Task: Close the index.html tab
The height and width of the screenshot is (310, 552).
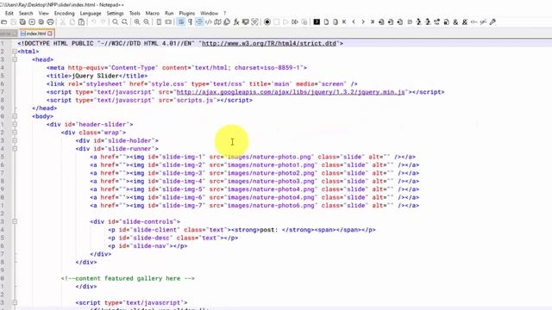Action: [x=50, y=34]
